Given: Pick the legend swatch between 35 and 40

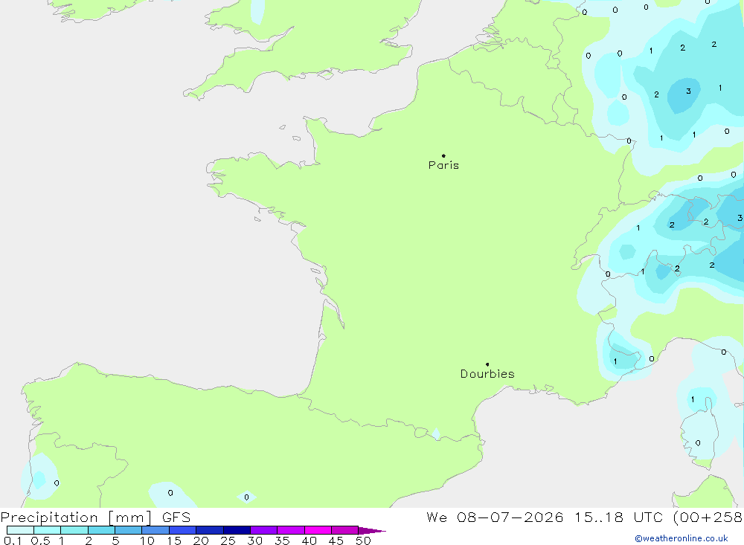Looking at the screenshot, I should 291,530.
